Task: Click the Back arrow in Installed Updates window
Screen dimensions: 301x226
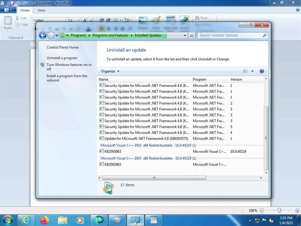Action: point(43,36)
